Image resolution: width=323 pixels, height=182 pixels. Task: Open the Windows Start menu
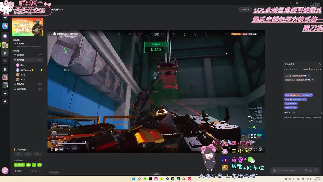(x=134, y=179)
